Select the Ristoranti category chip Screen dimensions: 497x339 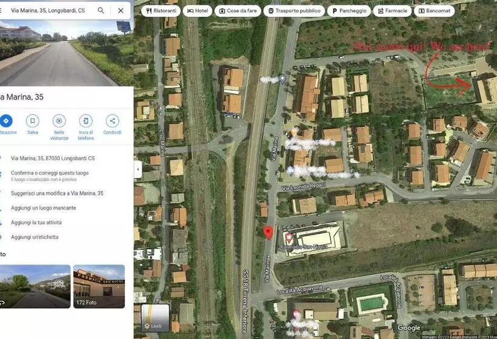pos(161,11)
